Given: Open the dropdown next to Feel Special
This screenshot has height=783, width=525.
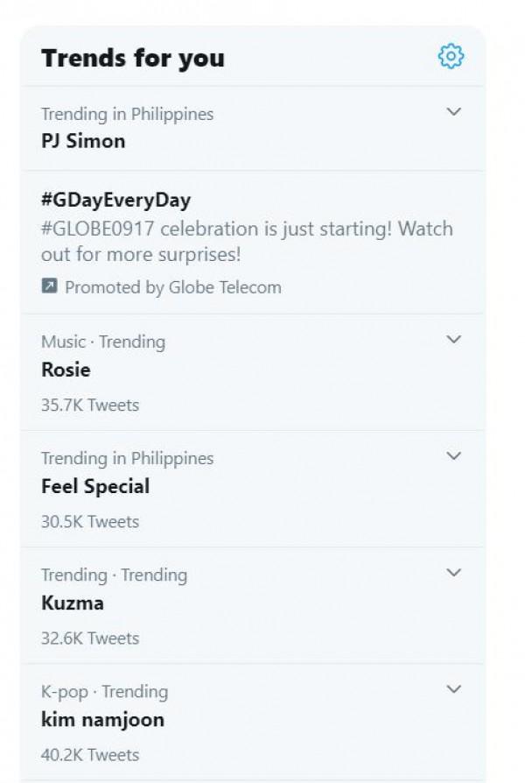Looking at the screenshot, I should point(452,456).
